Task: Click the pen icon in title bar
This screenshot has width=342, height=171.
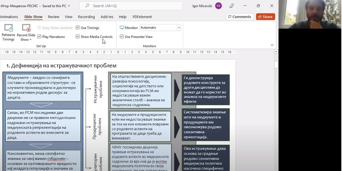Action: pos(232,6)
